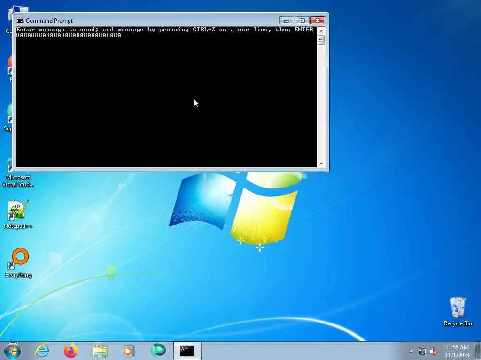Select the Recycle Bin desktop icon
This screenshot has height=360, width=481.
(458, 311)
